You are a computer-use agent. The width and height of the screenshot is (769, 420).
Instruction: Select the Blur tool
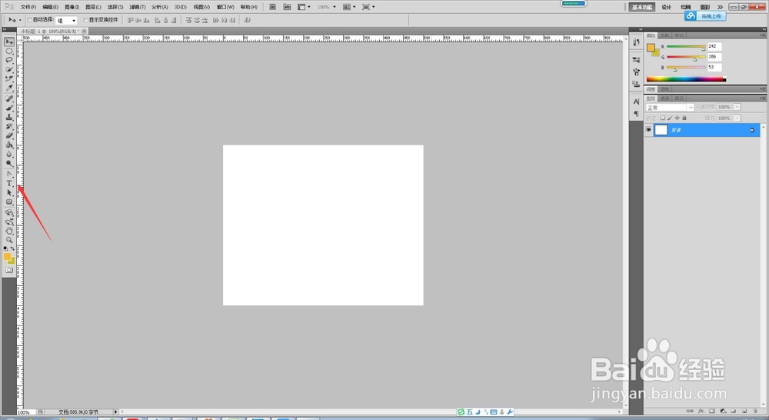pos(9,155)
